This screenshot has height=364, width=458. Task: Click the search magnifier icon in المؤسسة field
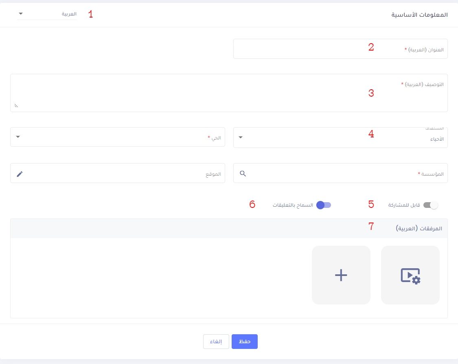pos(243,174)
